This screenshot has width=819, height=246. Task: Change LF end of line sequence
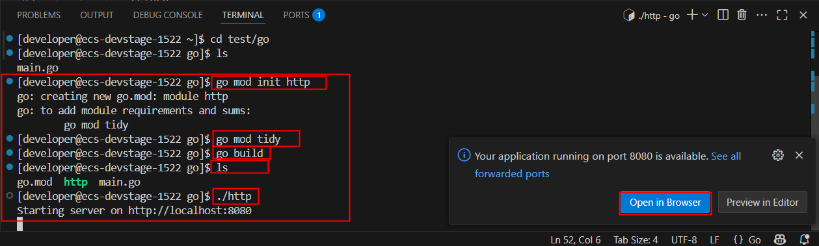[x=714, y=240]
